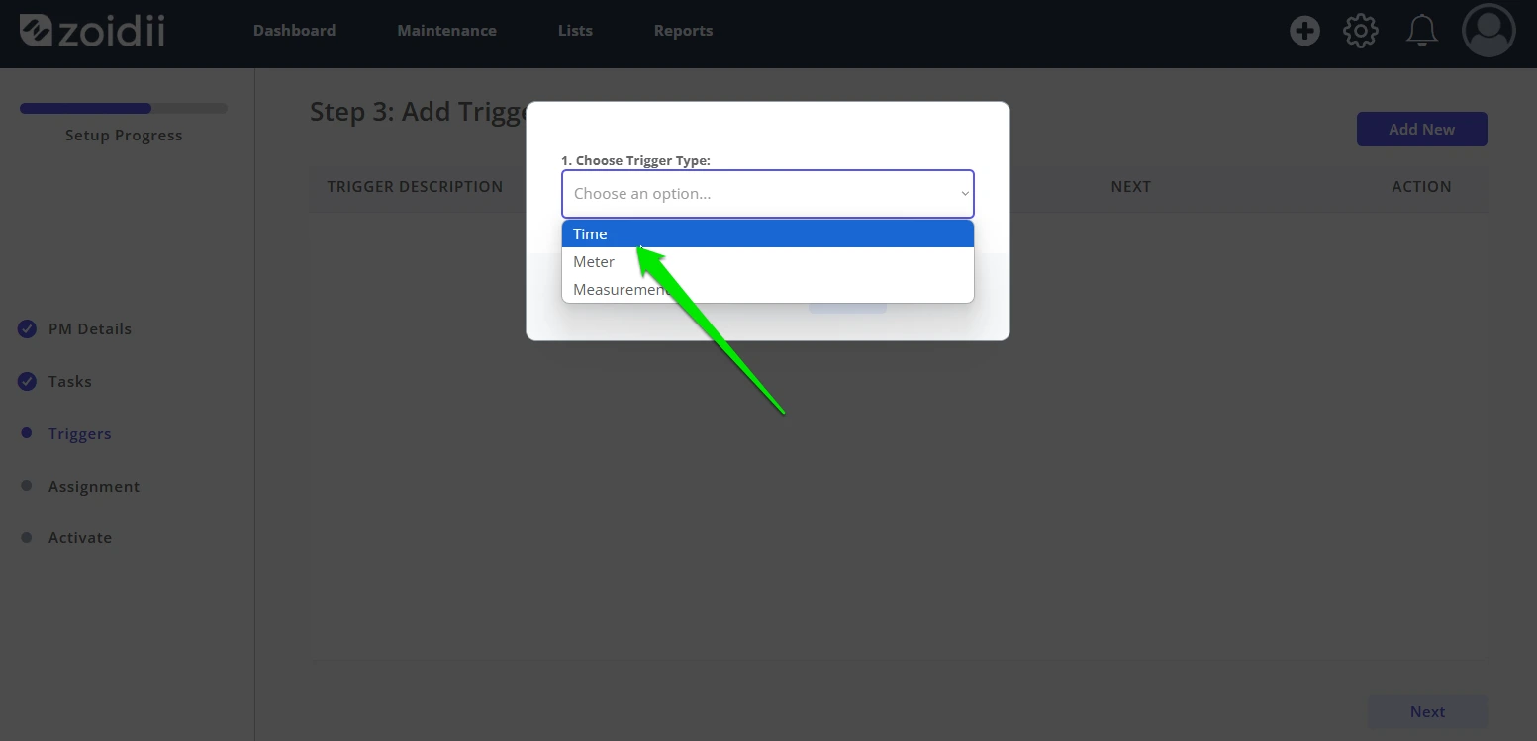Select the Meter trigger option
This screenshot has height=741, width=1537.
coord(768,262)
